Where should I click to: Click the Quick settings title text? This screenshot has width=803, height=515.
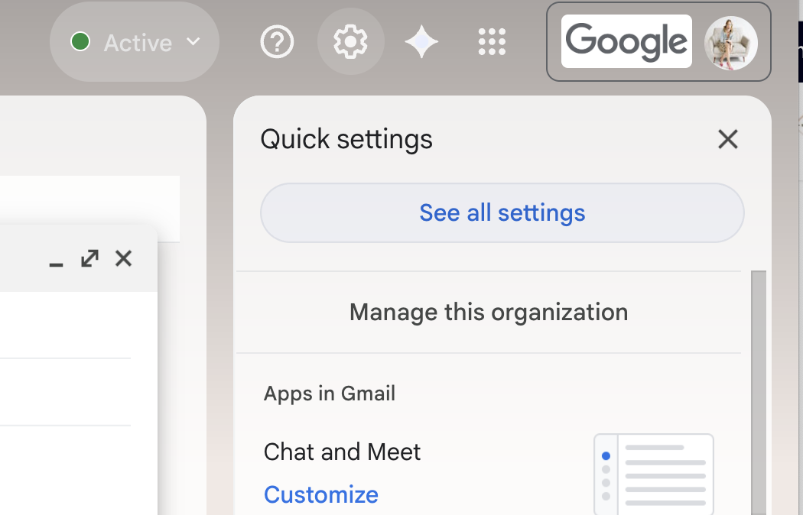point(346,139)
